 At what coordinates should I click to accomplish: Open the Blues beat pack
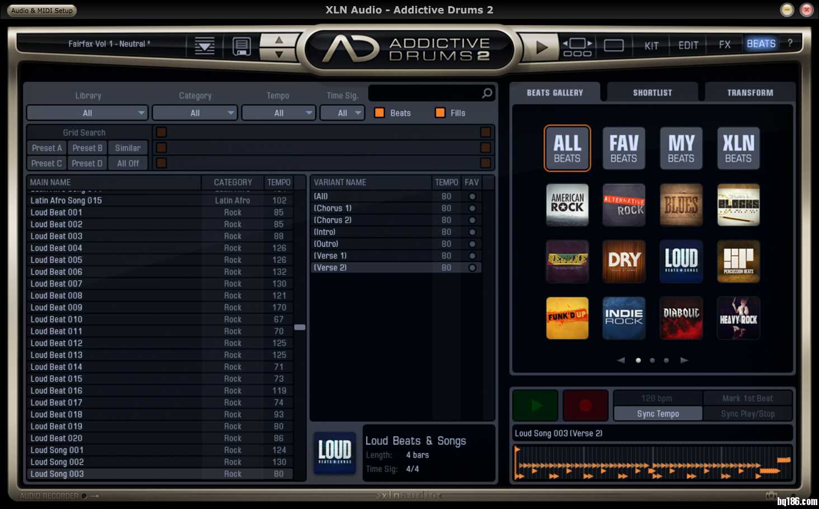(681, 205)
